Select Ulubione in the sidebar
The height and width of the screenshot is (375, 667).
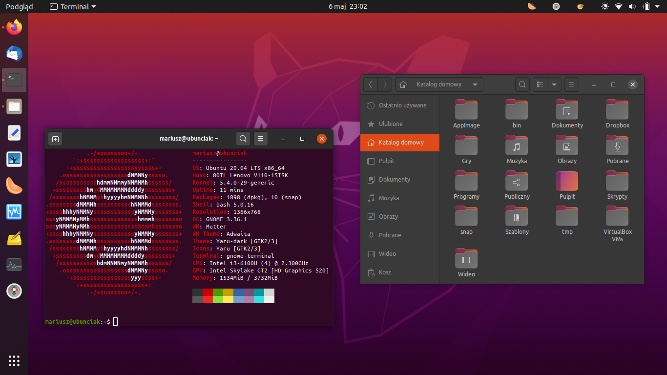click(400, 124)
